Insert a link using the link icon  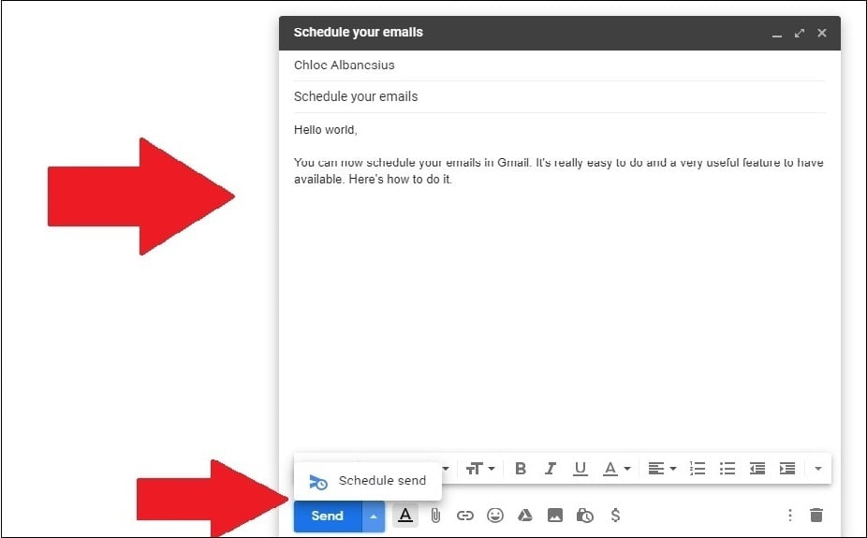(465, 516)
